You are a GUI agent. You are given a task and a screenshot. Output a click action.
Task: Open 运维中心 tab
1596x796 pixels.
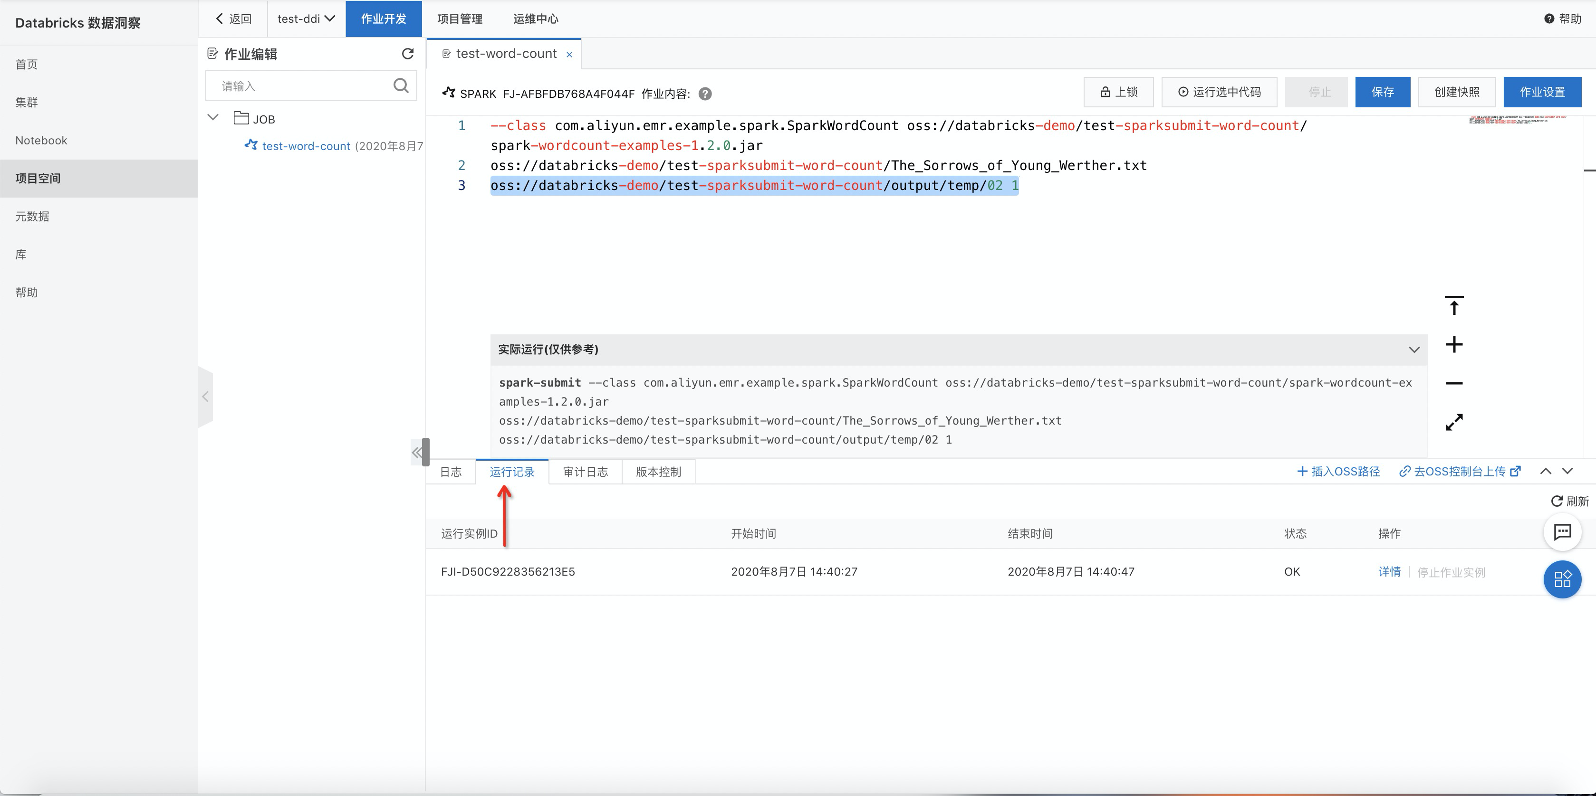pos(535,19)
